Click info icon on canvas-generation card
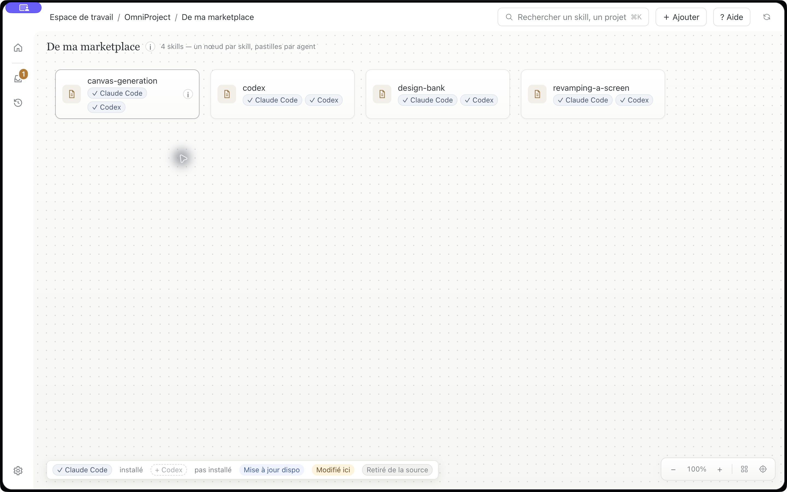The image size is (787, 492). [x=188, y=94]
